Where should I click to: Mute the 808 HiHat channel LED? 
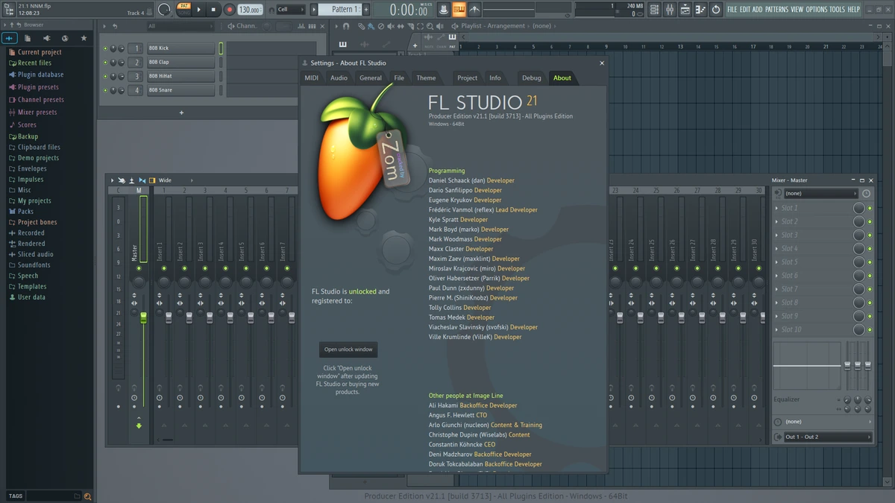(x=105, y=76)
